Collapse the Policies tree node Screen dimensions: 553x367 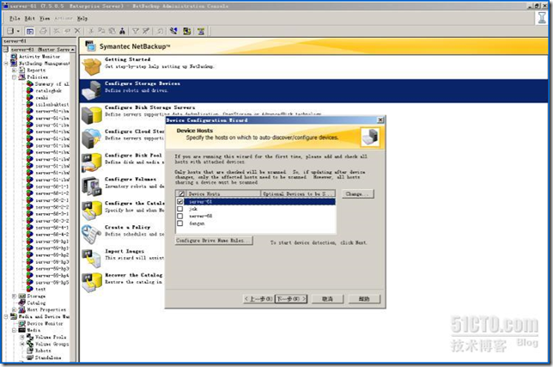[x=14, y=77]
